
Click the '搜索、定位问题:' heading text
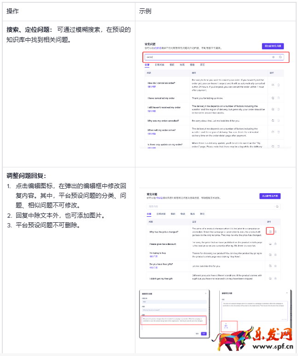29,30
